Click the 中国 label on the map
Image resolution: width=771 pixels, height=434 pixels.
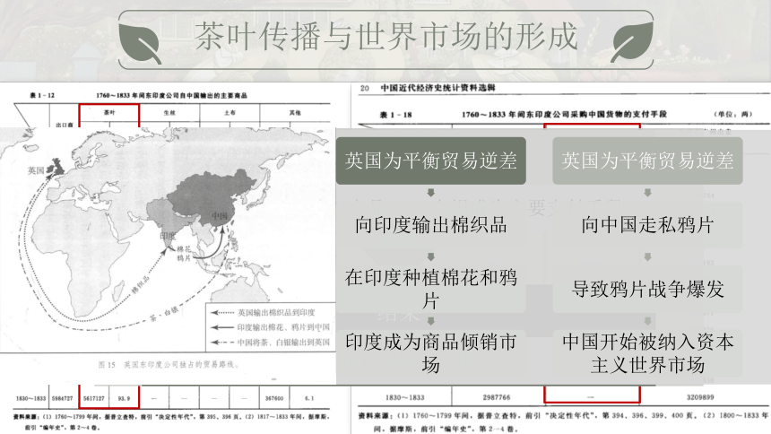220,216
